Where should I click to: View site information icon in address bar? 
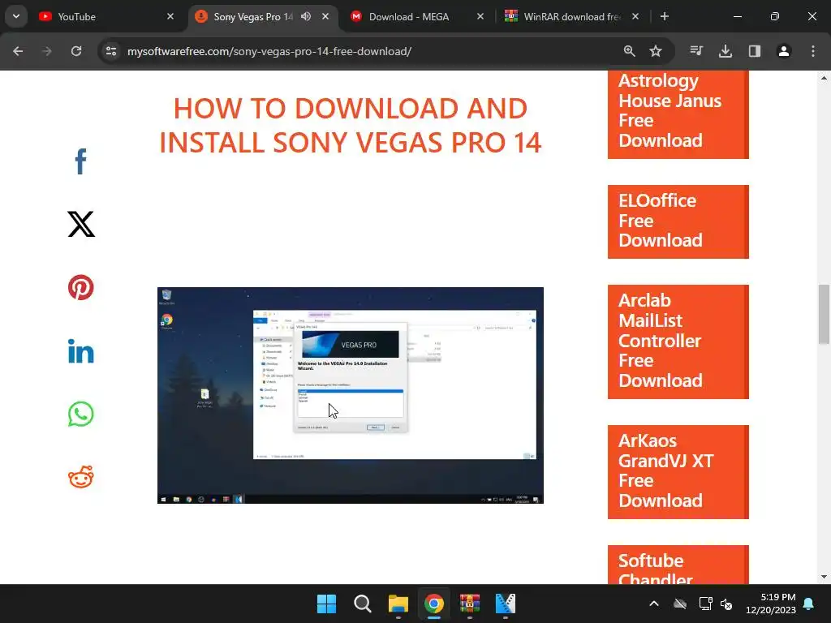[111, 51]
